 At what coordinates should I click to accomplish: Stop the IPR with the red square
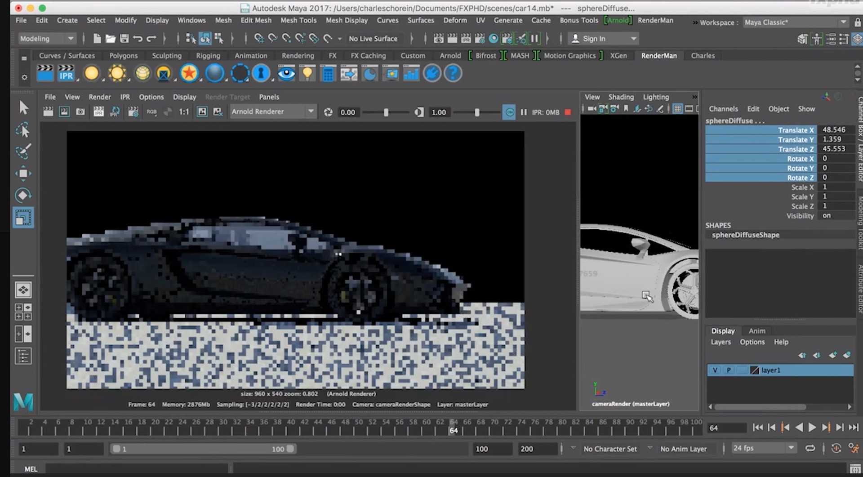[568, 112]
